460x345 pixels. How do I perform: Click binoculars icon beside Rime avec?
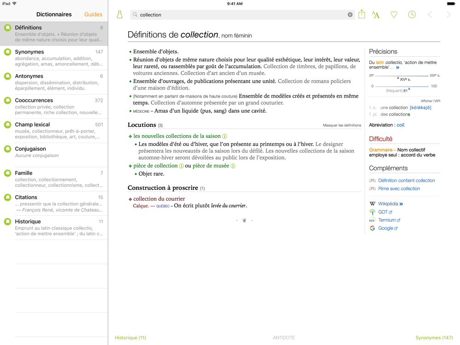[x=372, y=189]
